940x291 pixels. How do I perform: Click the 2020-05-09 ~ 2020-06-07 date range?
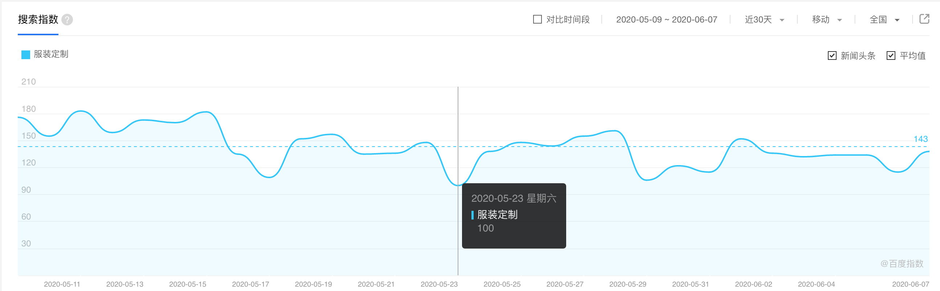click(666, 20)
